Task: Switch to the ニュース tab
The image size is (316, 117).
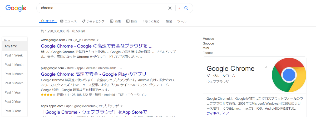Action: tap(68, 21)
